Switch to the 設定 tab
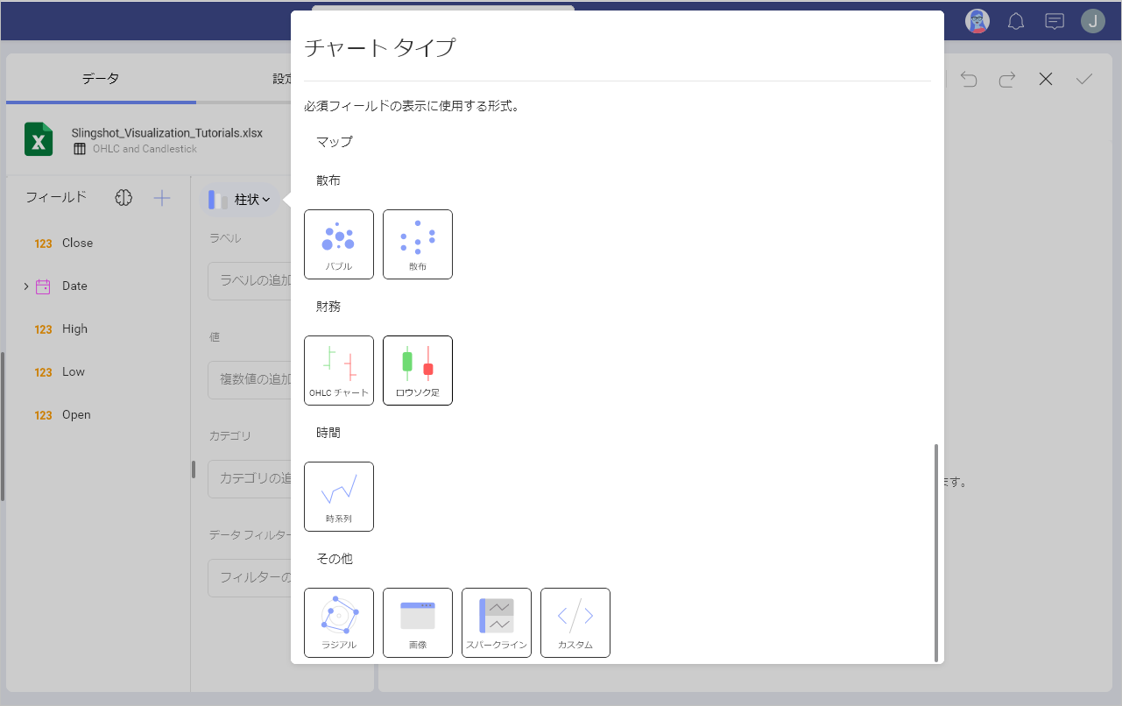1122x706 pixels. 282,79
